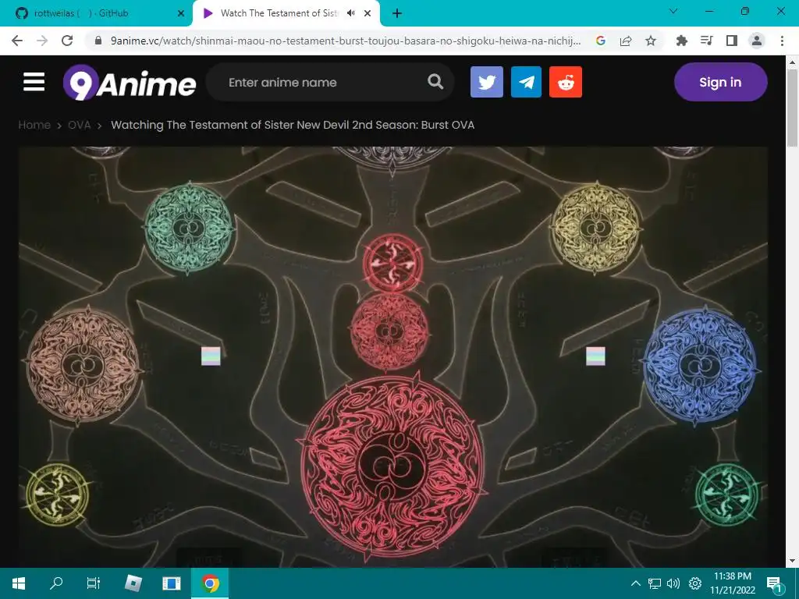Open Windows taskbar search
Image resolution: width=799 pixels, height=599 pixels.
tap(56, 583)
